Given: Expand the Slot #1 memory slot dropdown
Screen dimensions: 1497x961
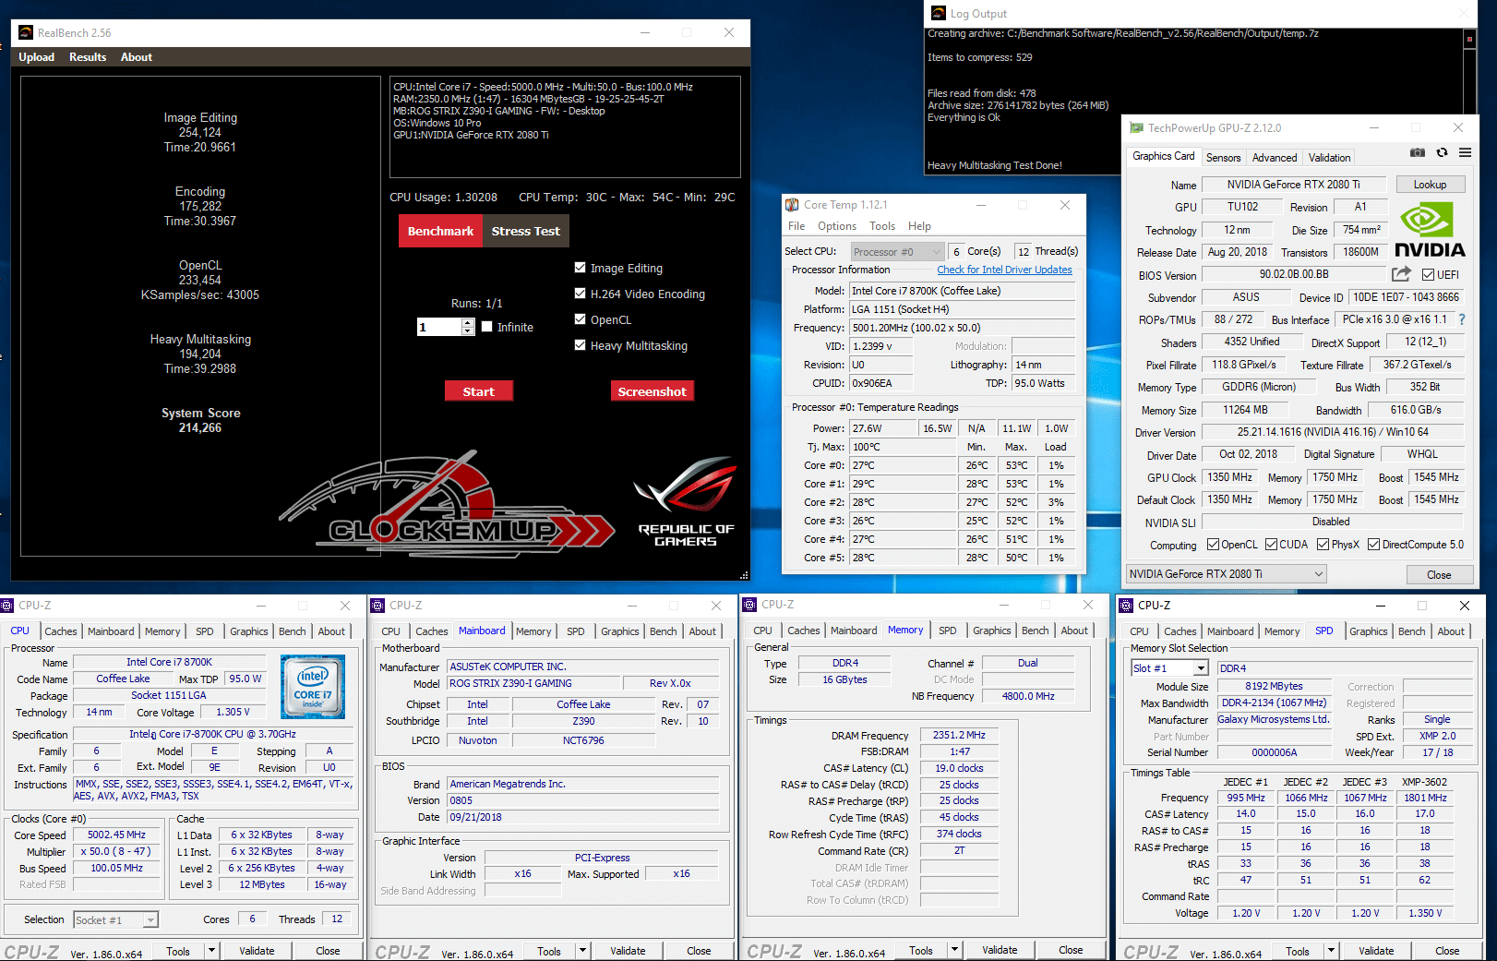Looking at the screenshot, I should coord(1201,668).
